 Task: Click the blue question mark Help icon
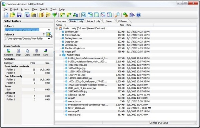tap(139, 15)
